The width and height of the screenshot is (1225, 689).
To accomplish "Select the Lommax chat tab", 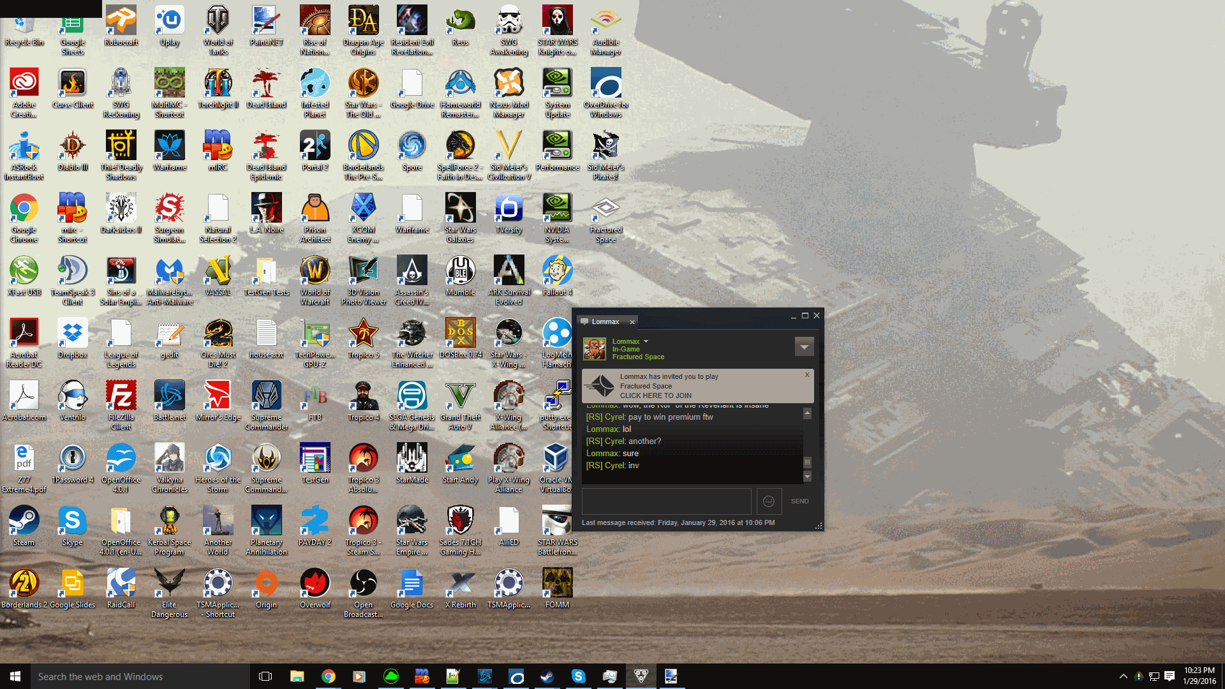I will click(605, 322).
